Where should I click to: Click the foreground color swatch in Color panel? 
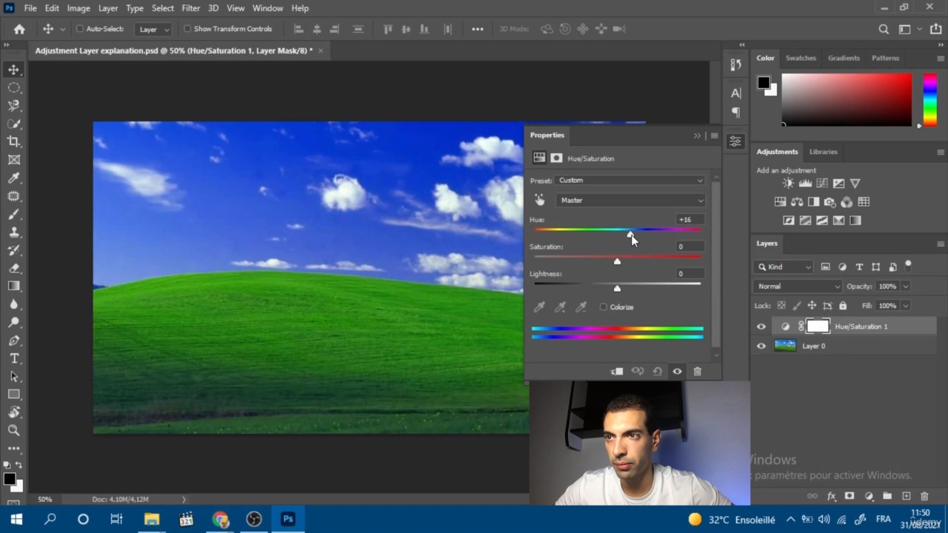click(764, 82)
